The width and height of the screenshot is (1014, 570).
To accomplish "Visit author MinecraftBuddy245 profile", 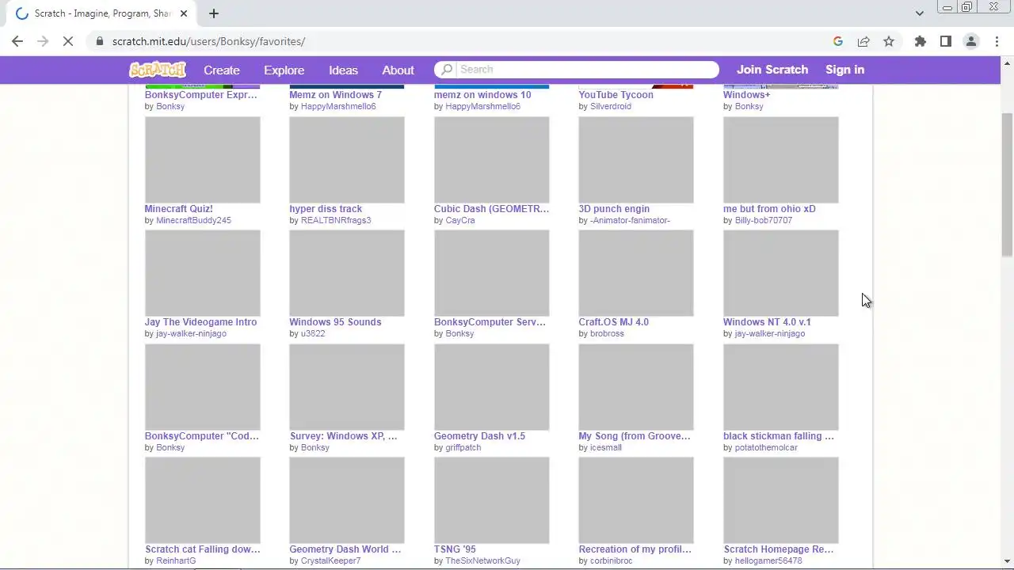I will point(194,220).
